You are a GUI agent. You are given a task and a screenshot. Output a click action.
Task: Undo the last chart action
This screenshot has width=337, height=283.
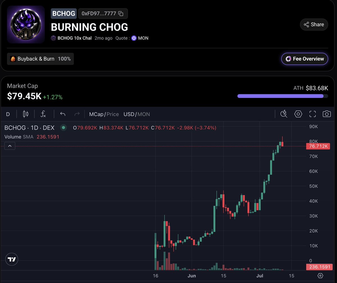tap(63, 114)
